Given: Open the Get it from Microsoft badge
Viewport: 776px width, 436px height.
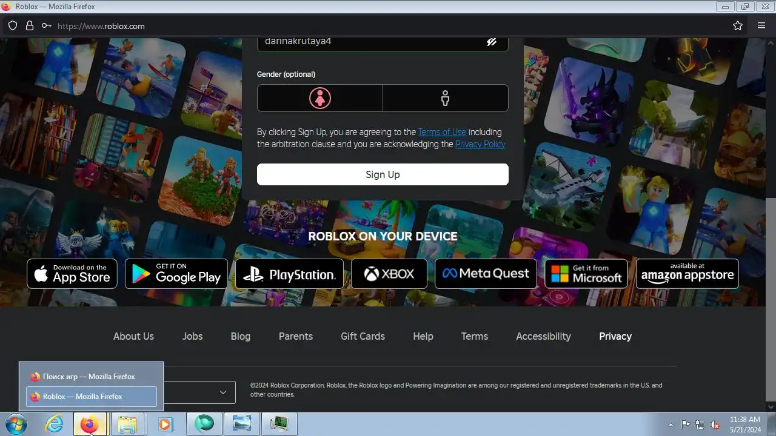Looking at the screenshot, I should pyautogui.click(x=586, y=274).
